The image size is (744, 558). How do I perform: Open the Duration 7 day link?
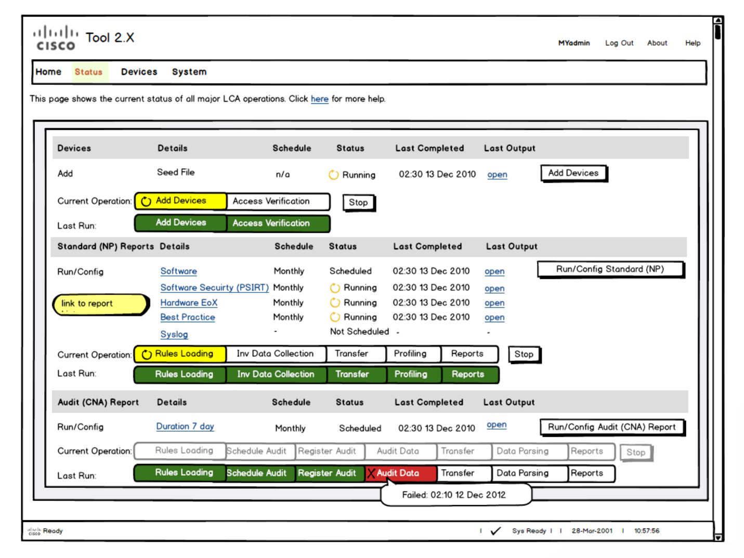tap(185, 427)
